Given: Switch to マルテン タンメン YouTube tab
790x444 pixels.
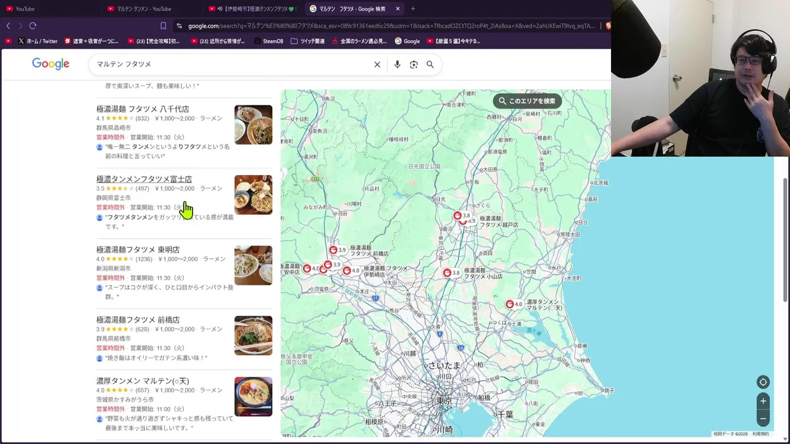Looking at the screenshot, I should (x=151, y=9).
